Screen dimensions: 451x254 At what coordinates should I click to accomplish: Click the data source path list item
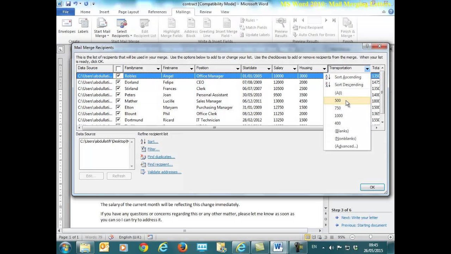104,141
